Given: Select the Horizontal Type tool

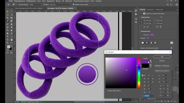Looking at the screenshot, I should click(7, 37).
